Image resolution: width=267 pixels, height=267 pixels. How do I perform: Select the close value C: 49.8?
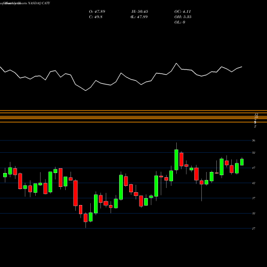coord(96,17)
